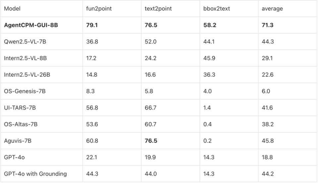Click the UI-TARS-7B model cell
The width and height of the screenshot is (318, 183).
click(x=21, y=108)
